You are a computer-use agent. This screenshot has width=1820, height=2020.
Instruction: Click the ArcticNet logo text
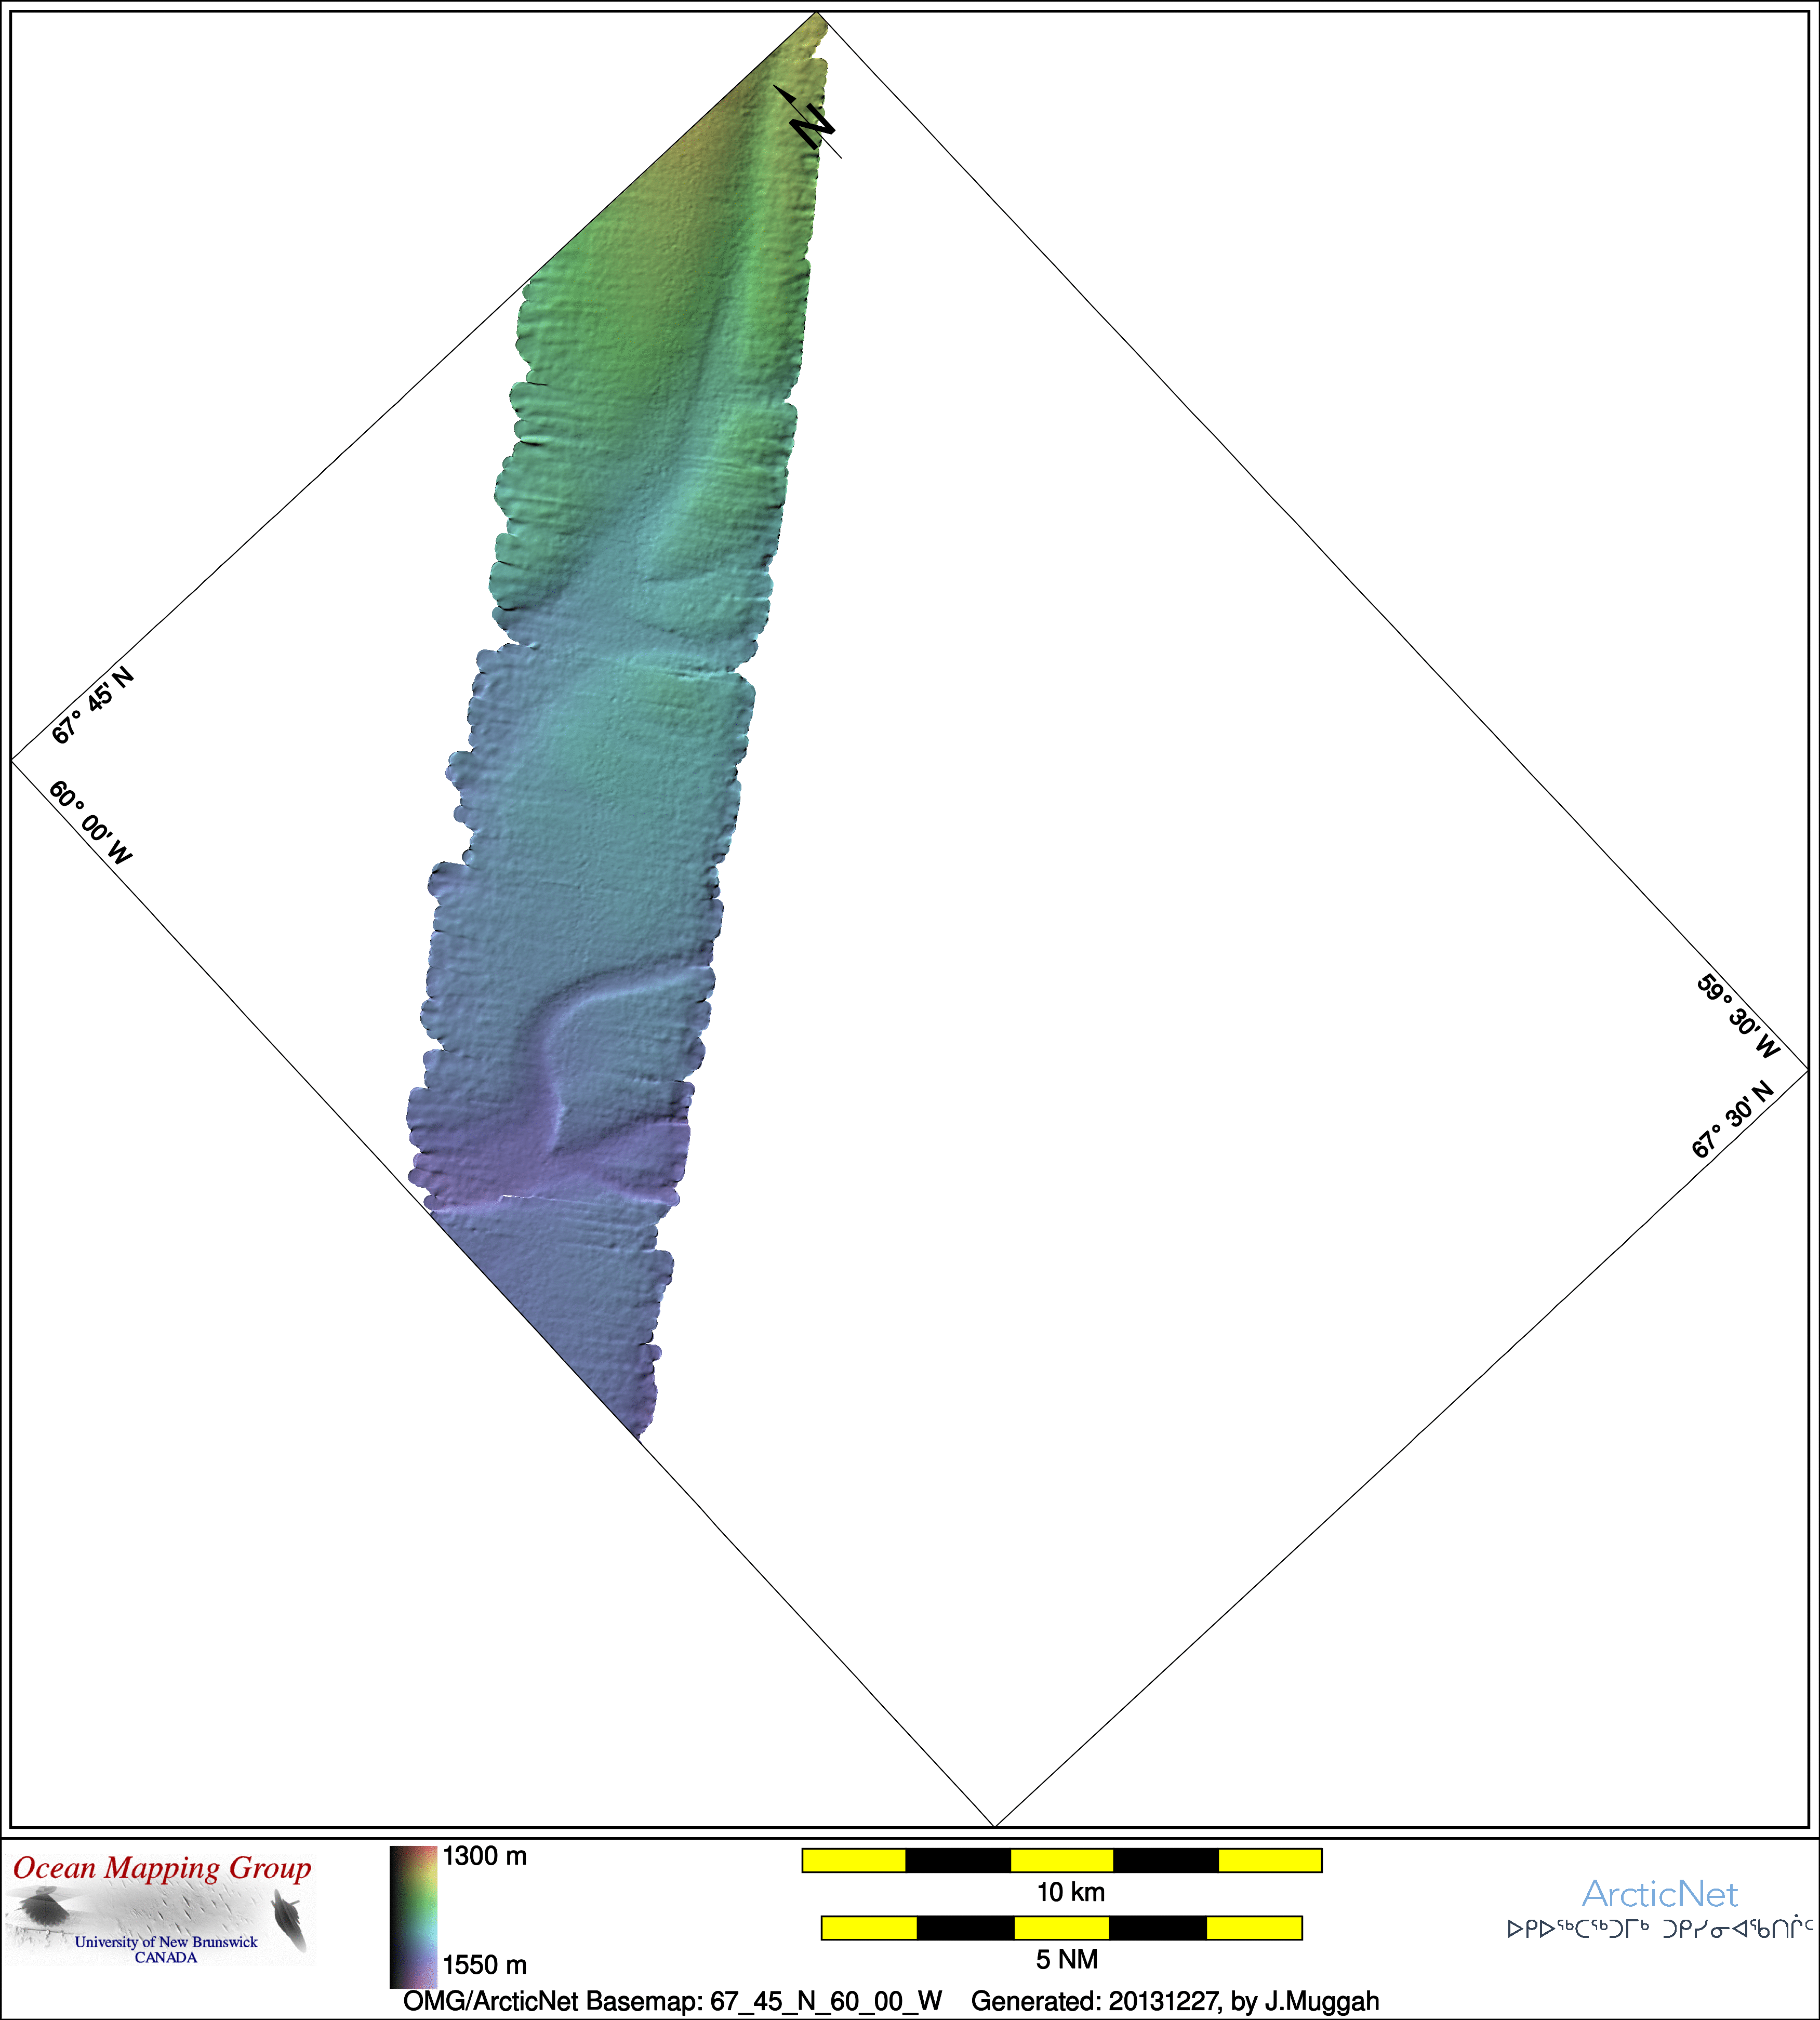[1660, 1894]
